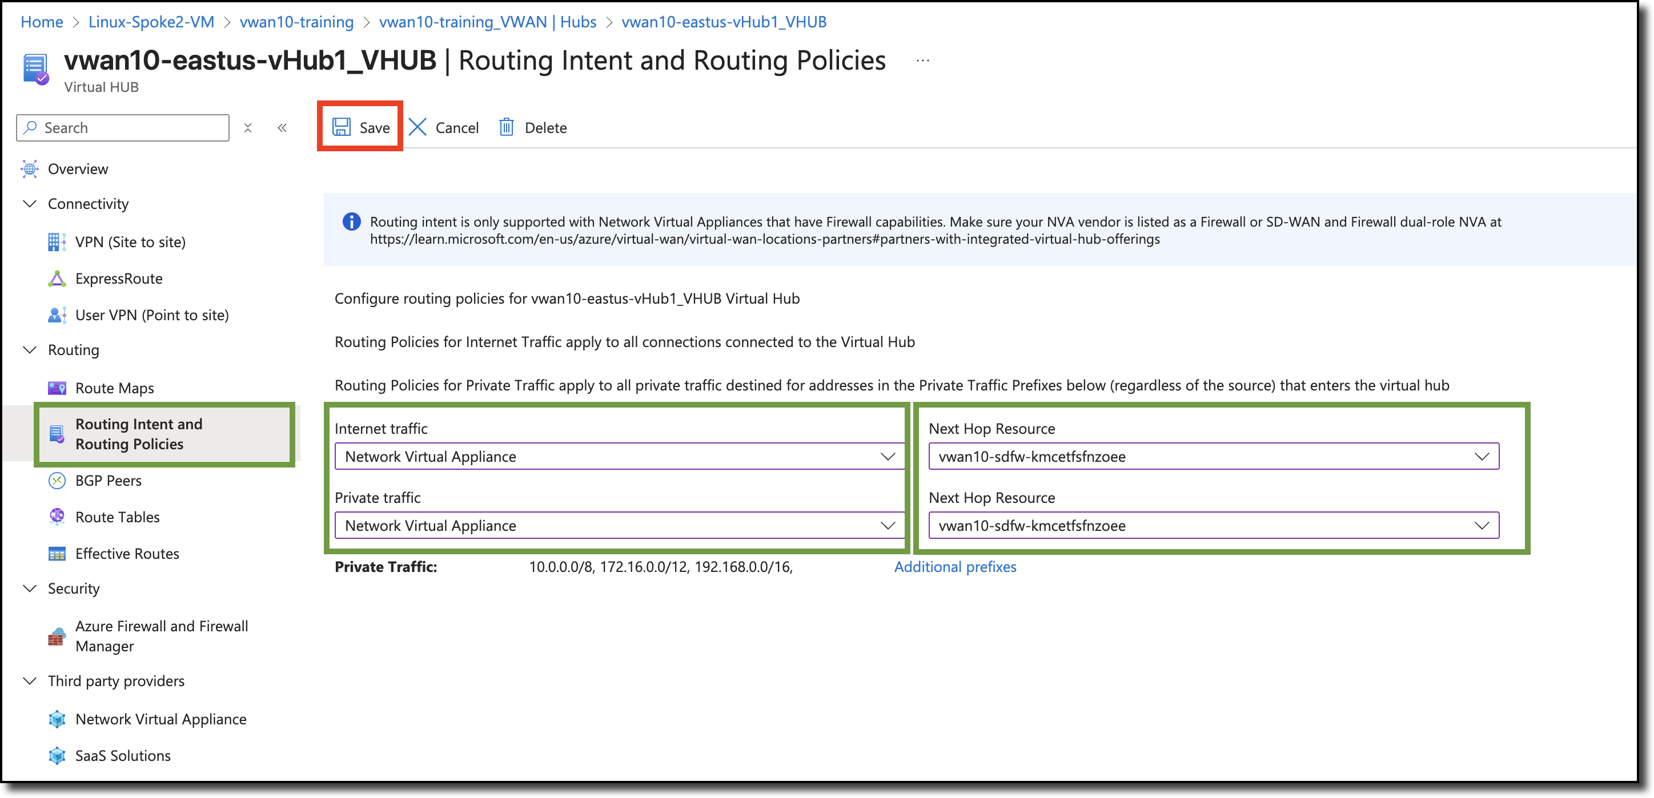Open Azure Firewall and Firewall Manager
Screen dimensions: 1654x798
tap(162, 636)
